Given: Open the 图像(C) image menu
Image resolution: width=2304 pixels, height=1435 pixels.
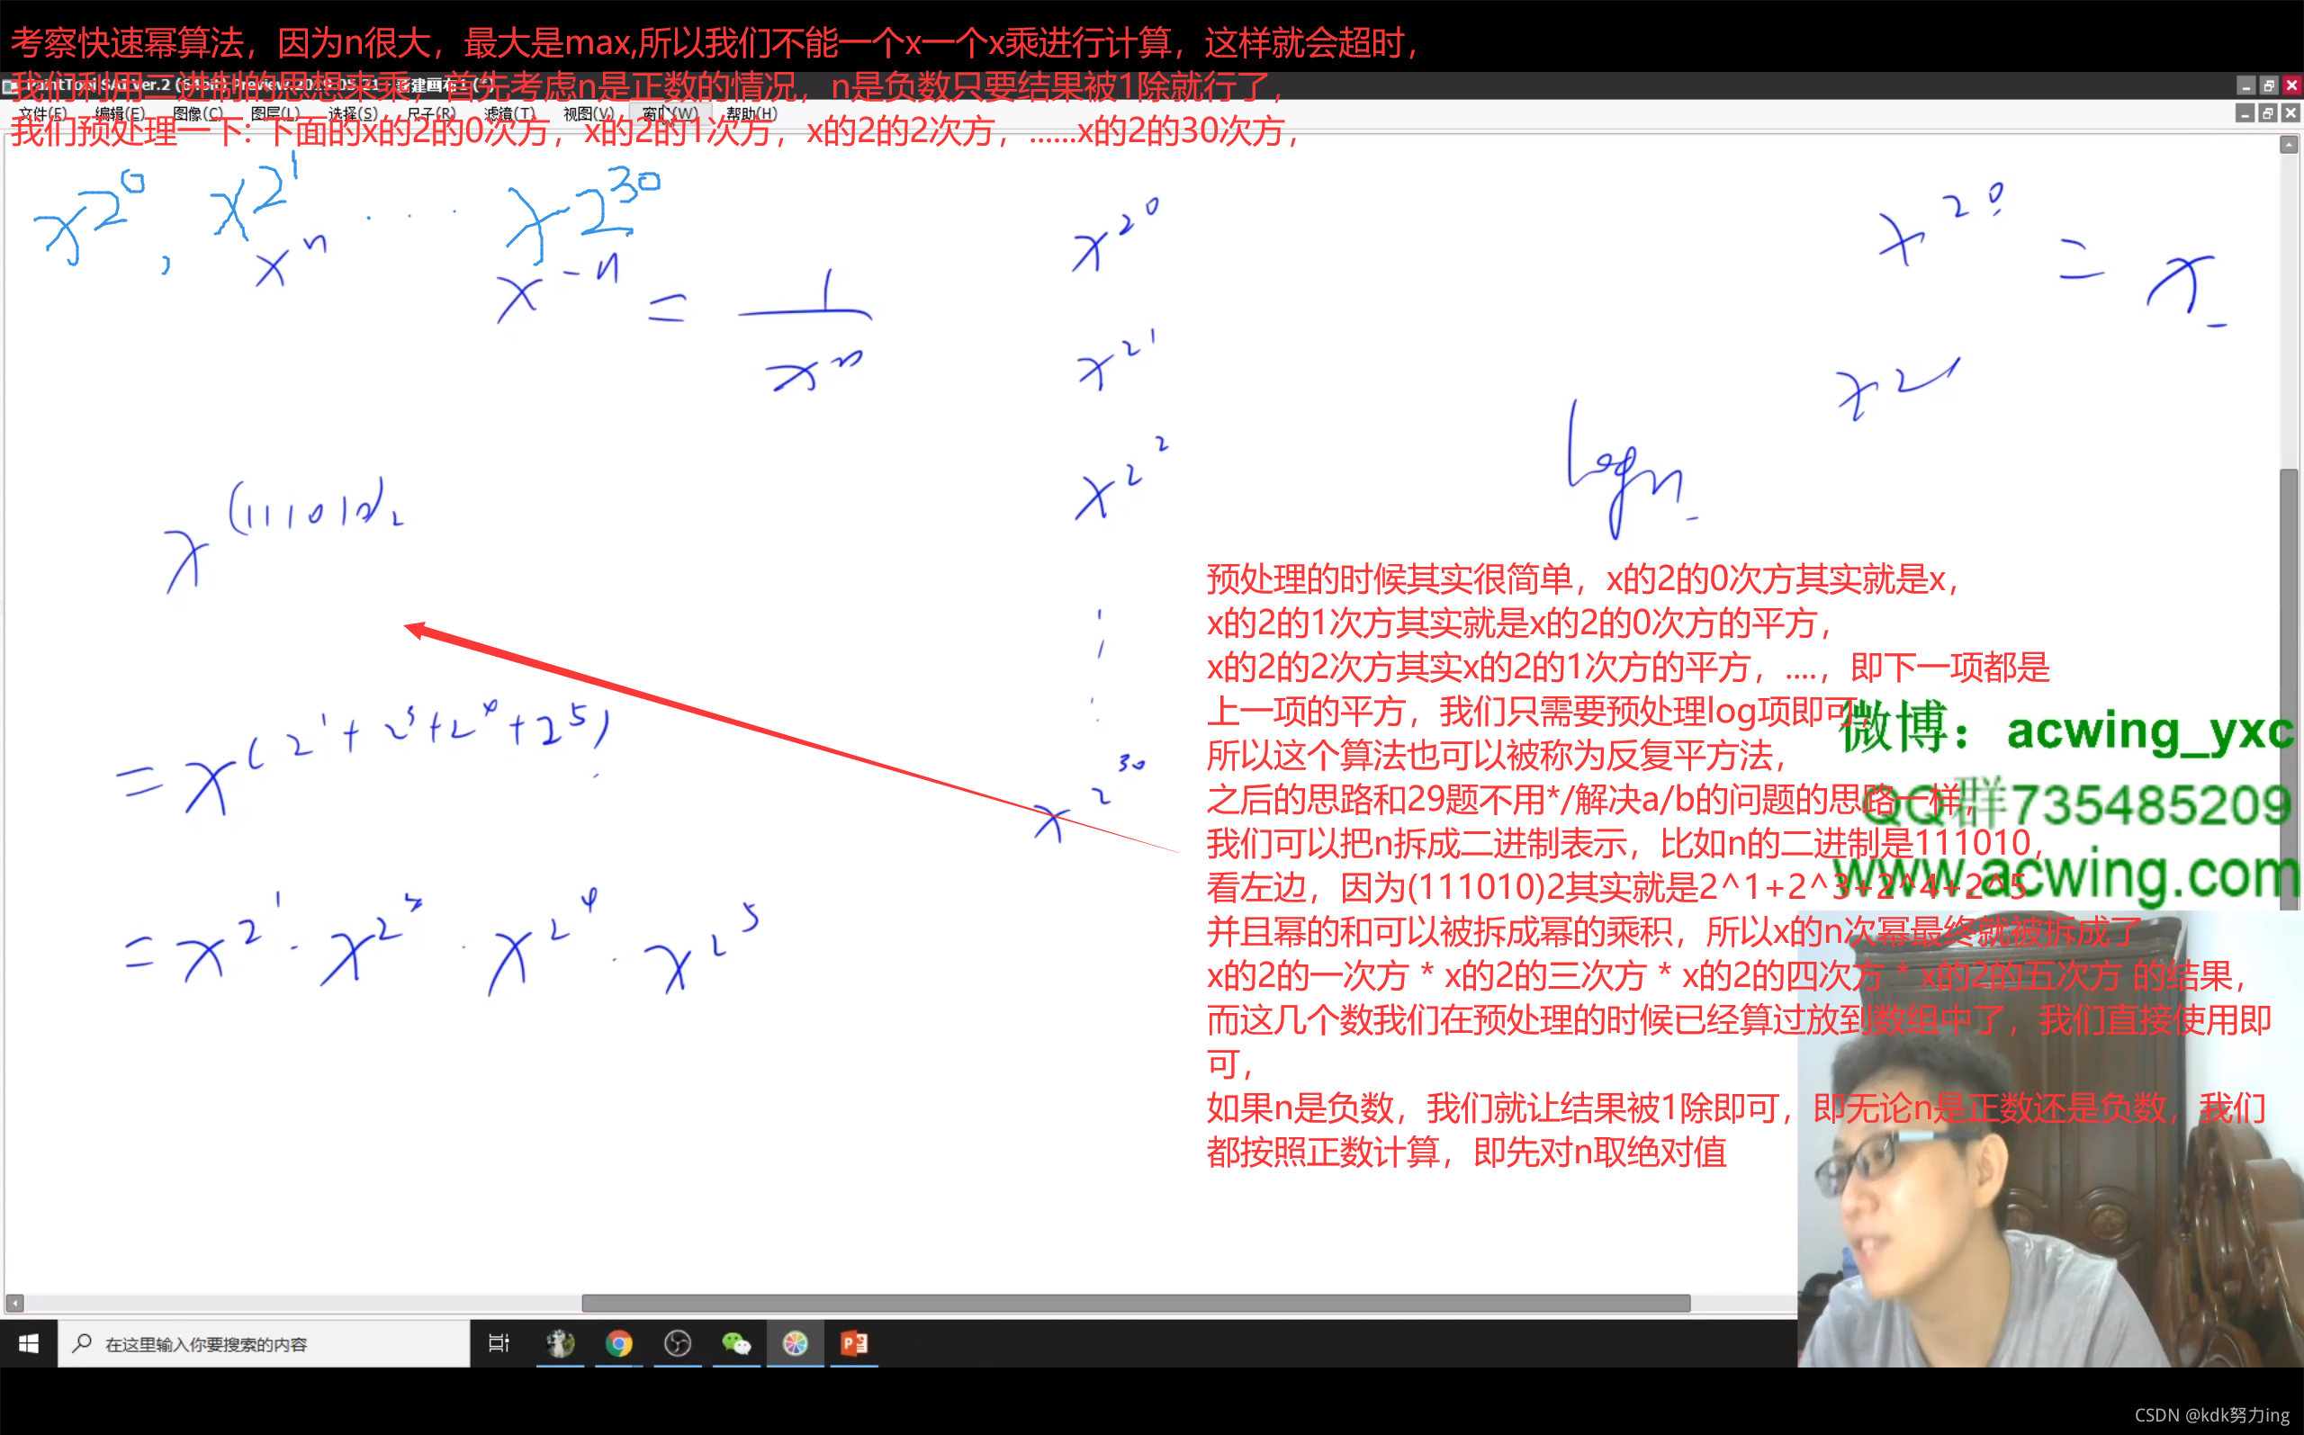Looking at the screenshot, I should pos(198,114).
